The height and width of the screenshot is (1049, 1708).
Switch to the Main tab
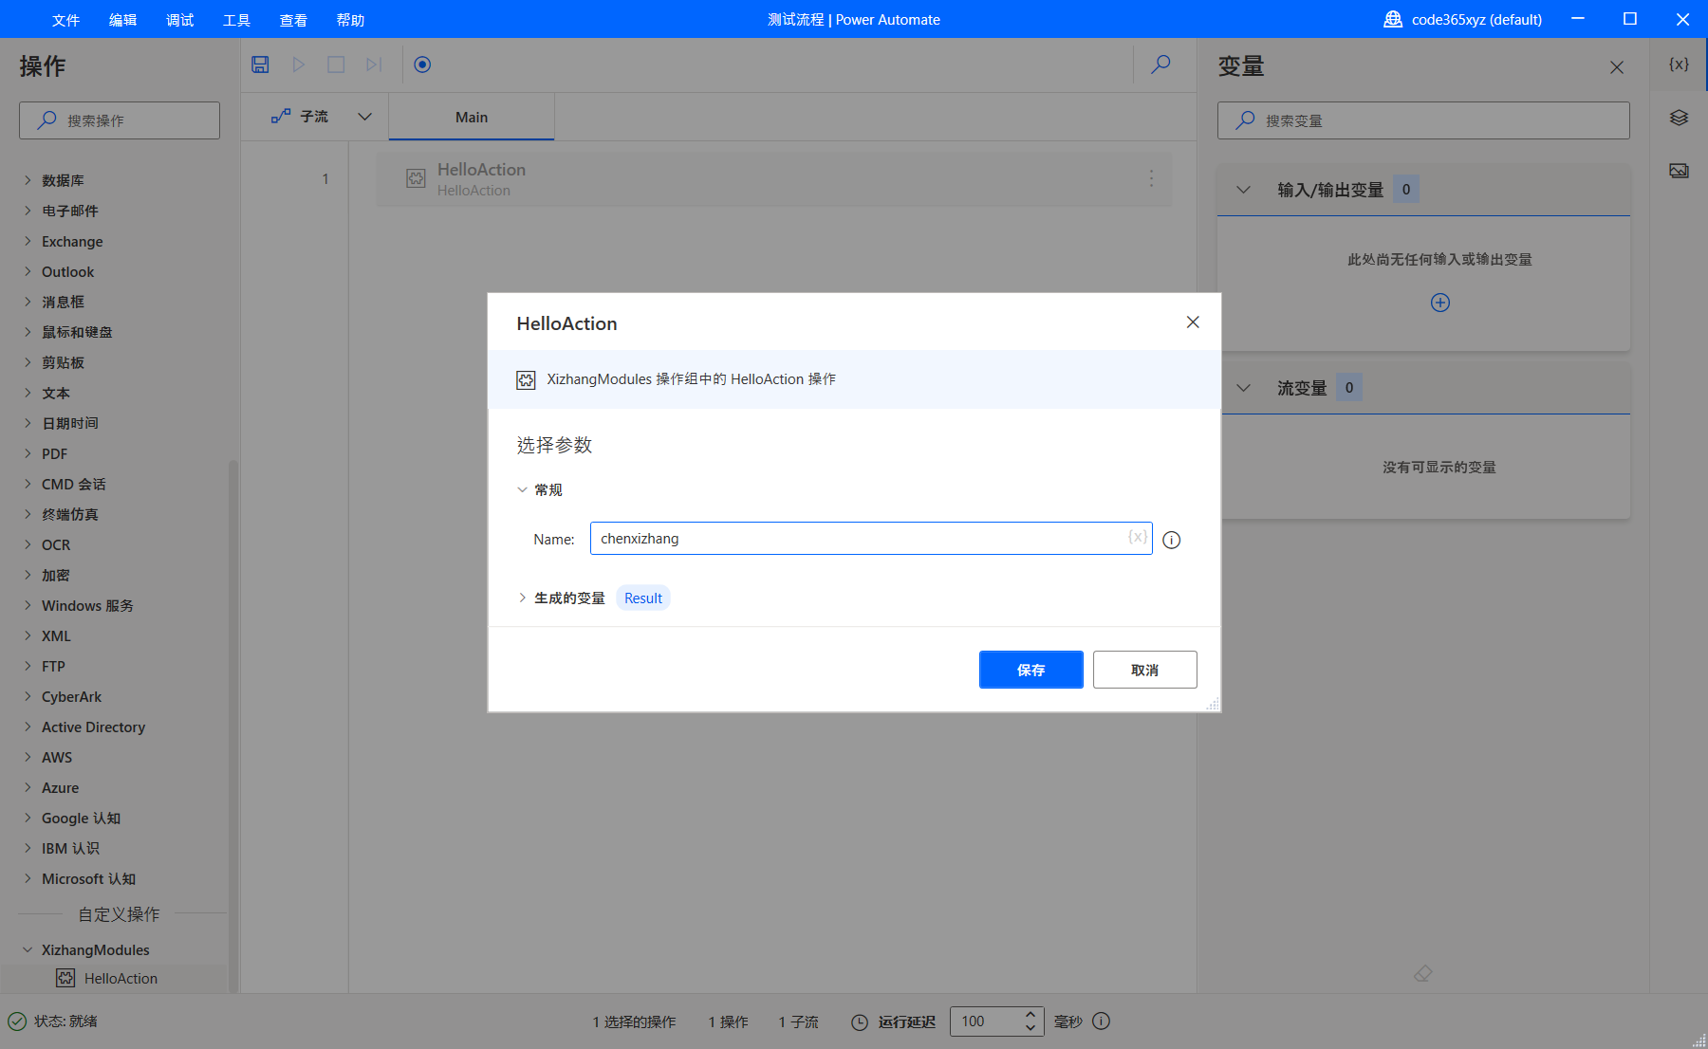tap(472, 117)
